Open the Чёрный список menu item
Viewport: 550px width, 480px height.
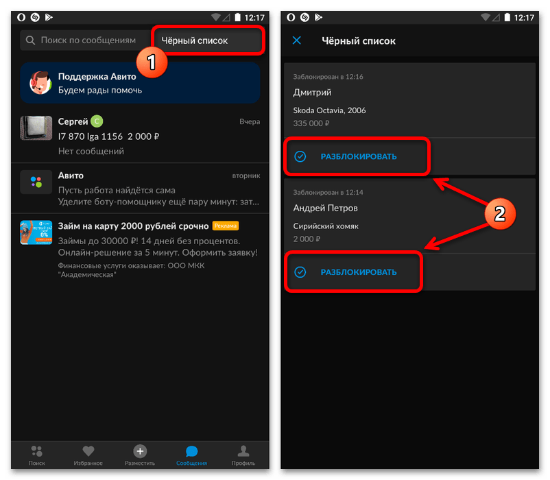click(206, 41)
